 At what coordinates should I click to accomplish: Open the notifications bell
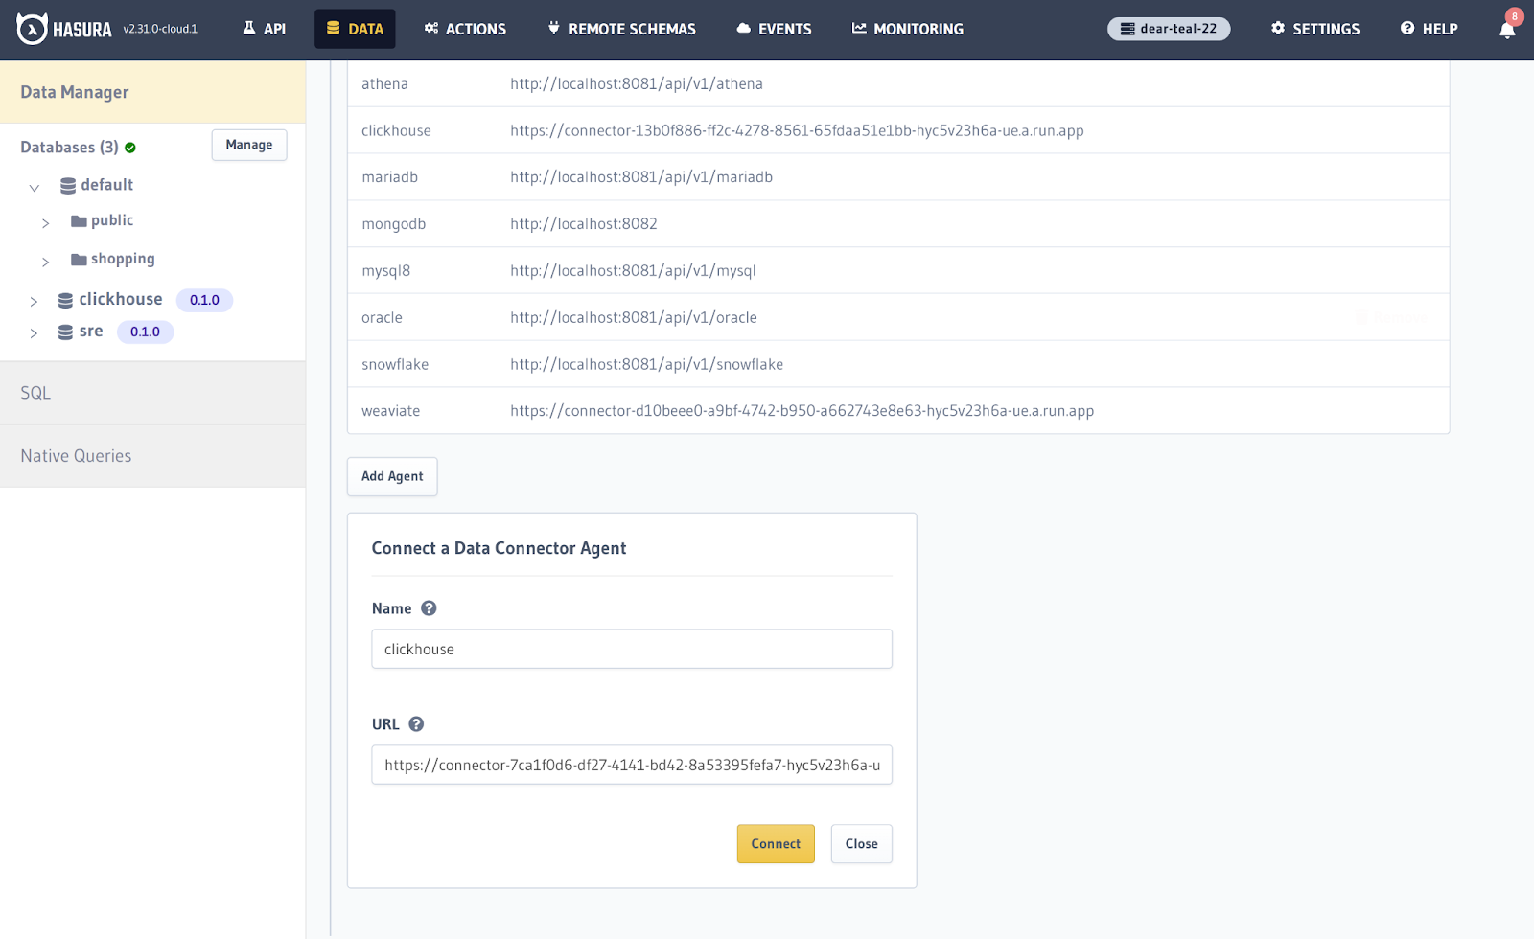1507,30
